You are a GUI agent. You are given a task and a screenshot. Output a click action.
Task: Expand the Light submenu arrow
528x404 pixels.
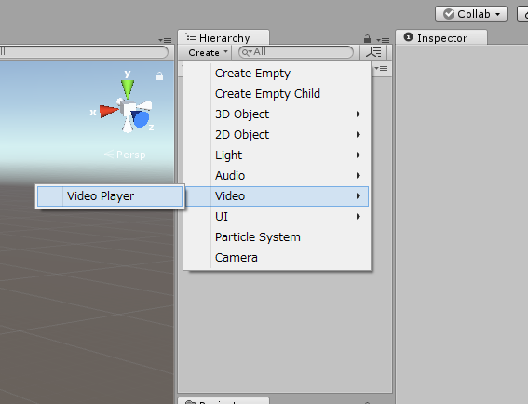coord(359,155)
